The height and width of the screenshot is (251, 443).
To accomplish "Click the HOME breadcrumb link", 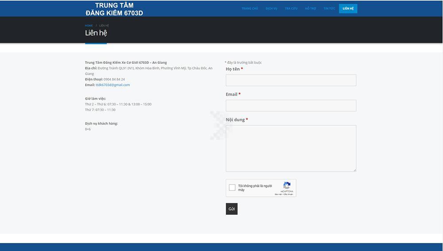I will pyautogui.click(x=89, y=26).
